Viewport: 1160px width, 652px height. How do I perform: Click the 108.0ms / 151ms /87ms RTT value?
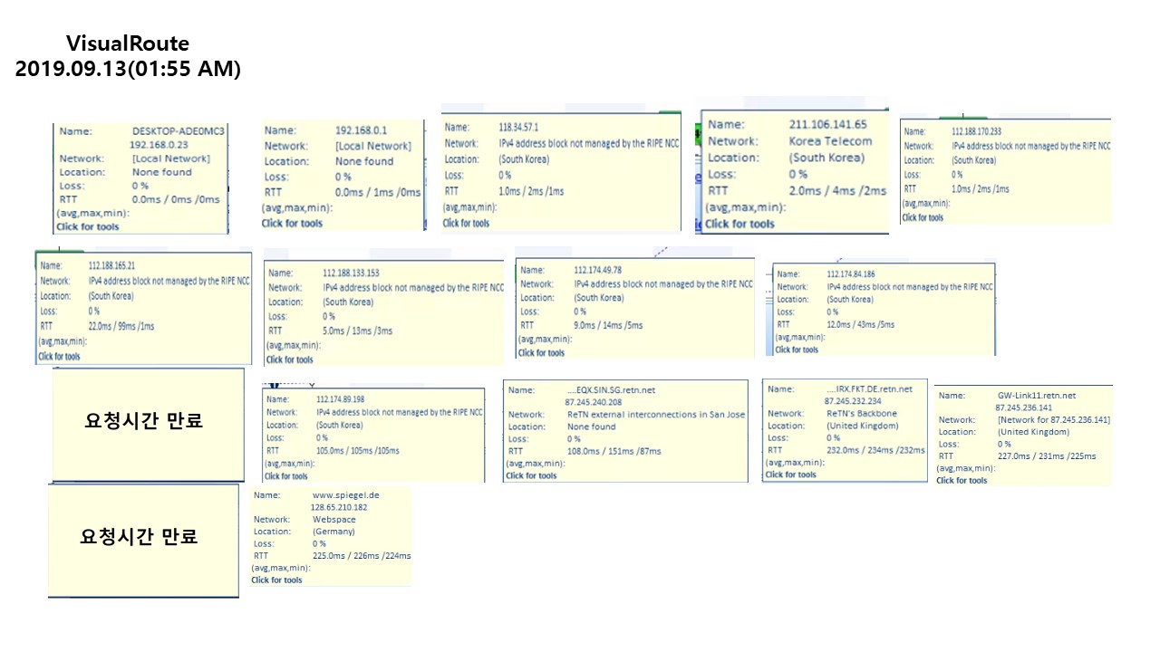[x=614, y=451]
